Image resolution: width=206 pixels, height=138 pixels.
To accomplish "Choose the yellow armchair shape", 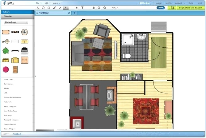I will (x=15, y=60).
